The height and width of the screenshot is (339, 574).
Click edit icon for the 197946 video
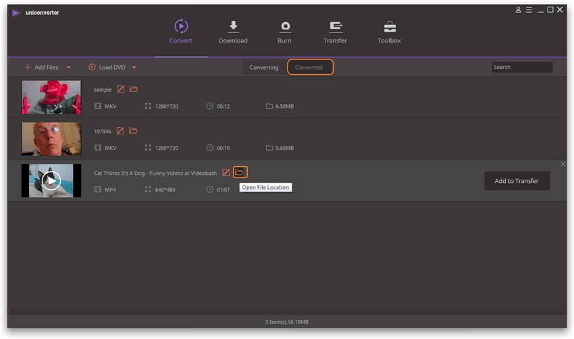pos(120,131)
